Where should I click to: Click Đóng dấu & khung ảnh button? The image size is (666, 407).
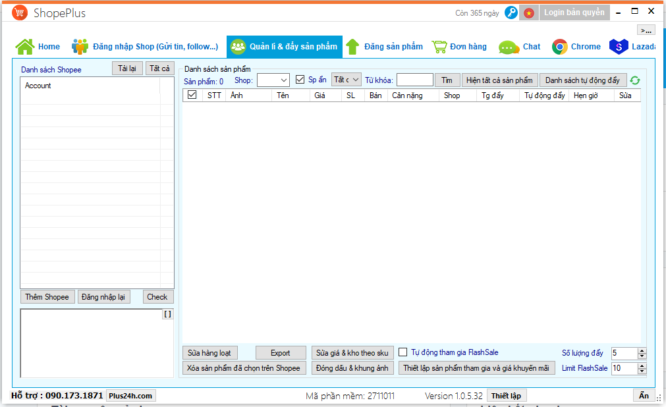coord(352,368)
